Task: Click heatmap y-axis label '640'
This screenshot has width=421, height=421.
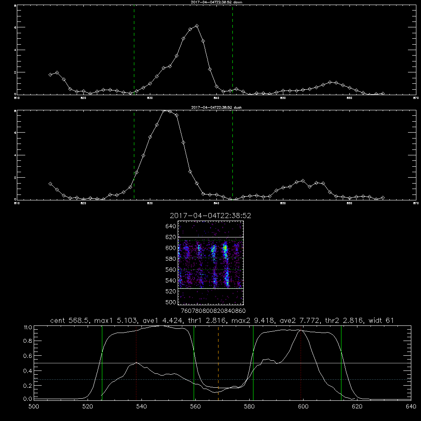Action: click(171, 226)
